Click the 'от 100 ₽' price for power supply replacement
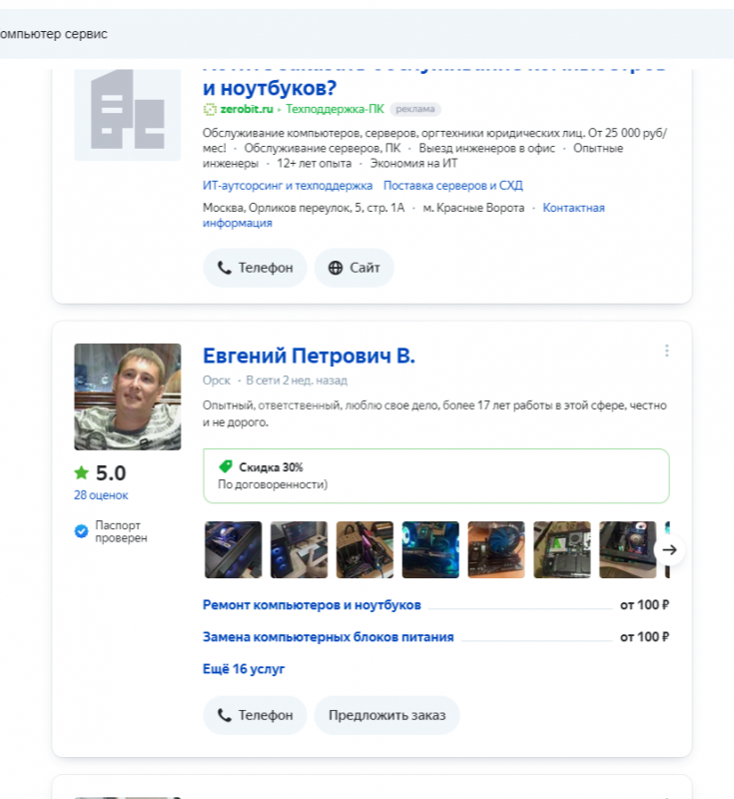 click(x=644, y=637)
